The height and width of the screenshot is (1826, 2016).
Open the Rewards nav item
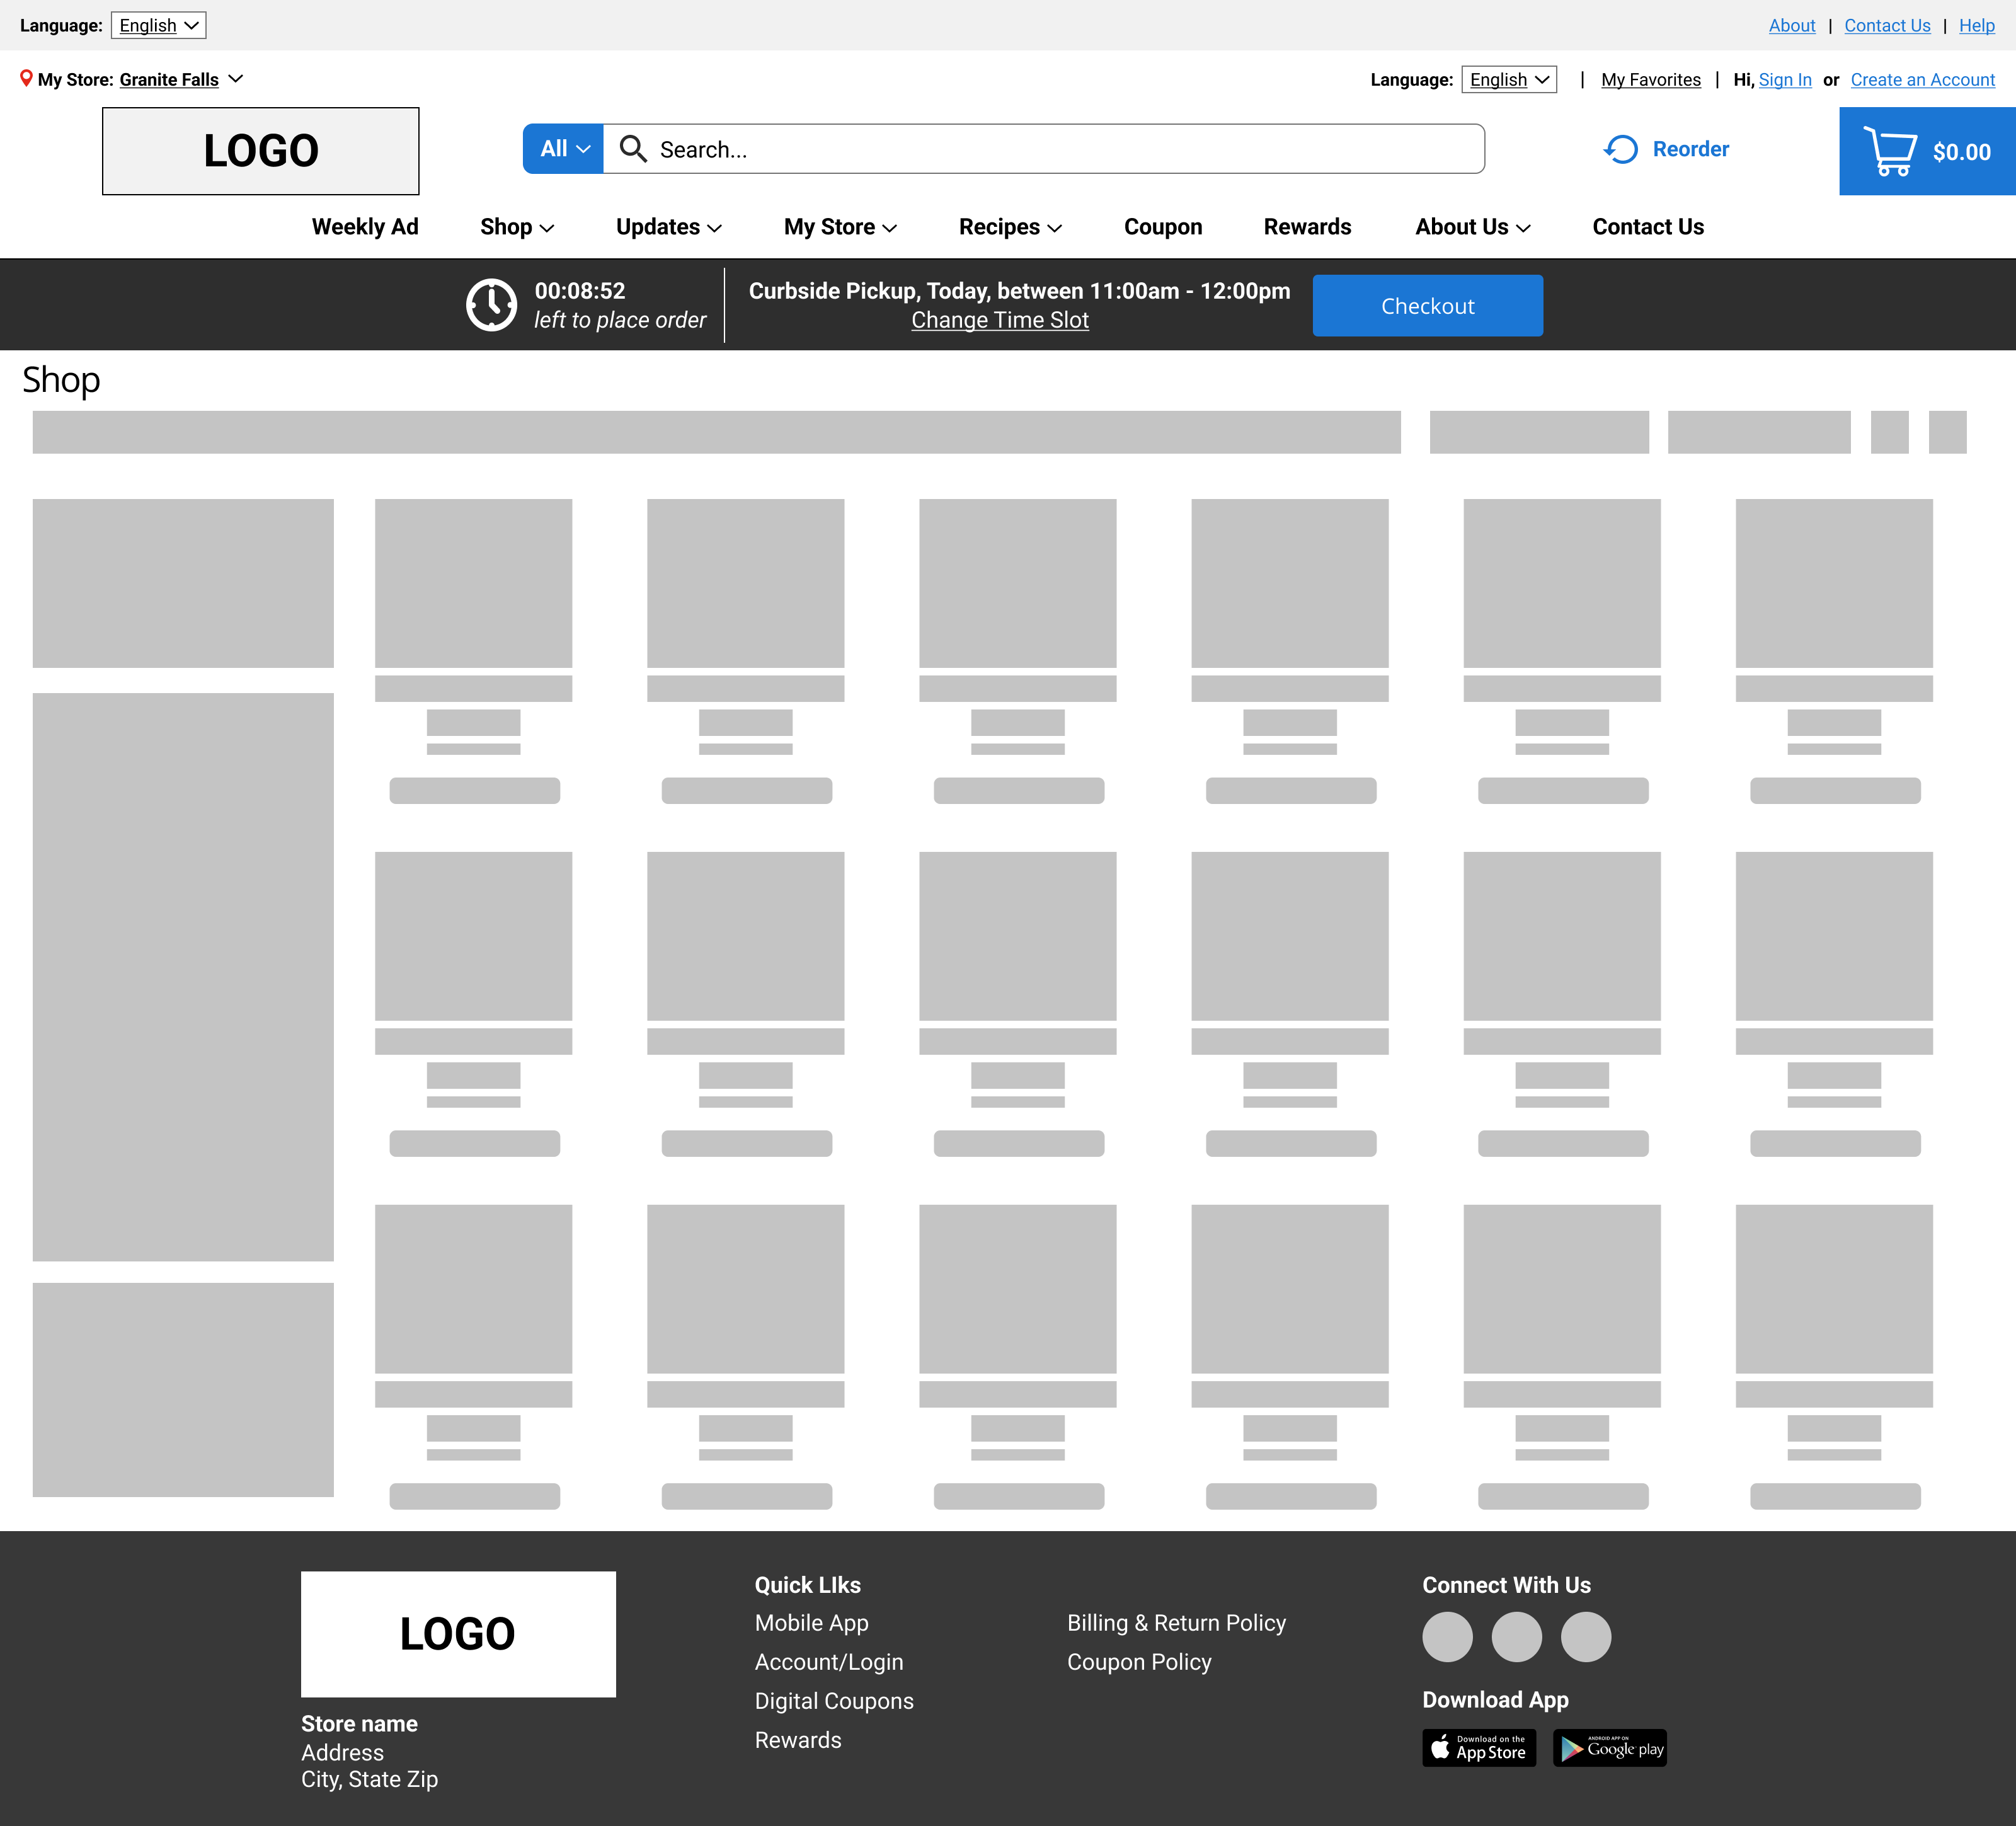point(1307,227)
